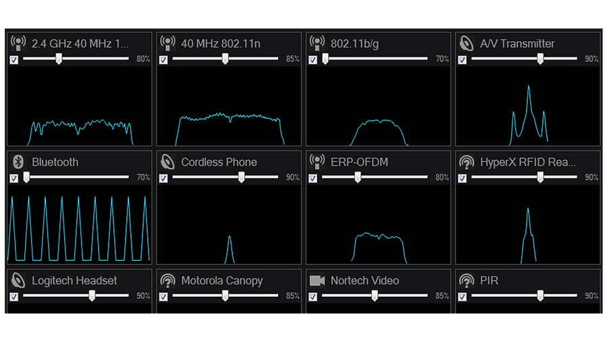Click the HyperX RFID Reader wireless icon
This screenshot has width=607, height=342.
(467, 162)
